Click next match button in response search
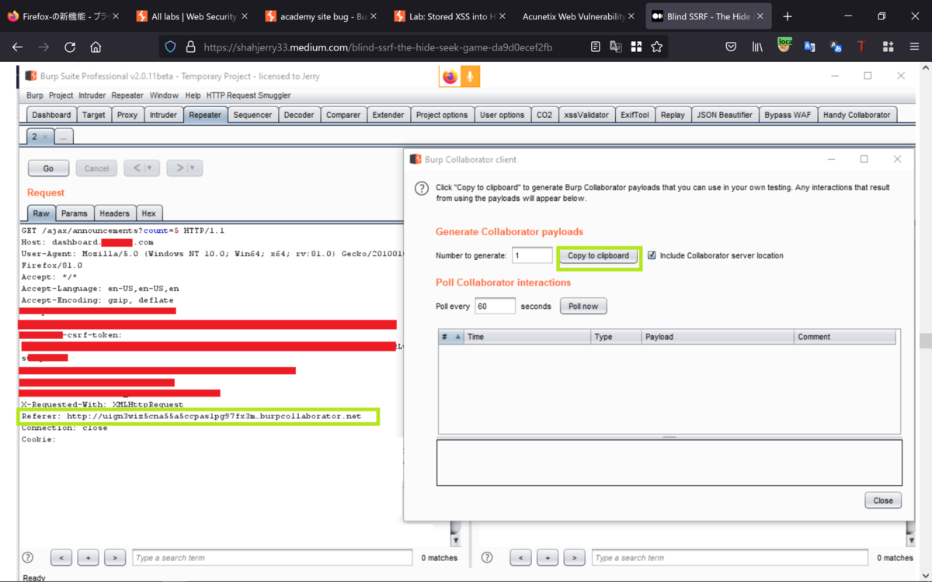Screen dimensions: 932x582 pos(574,557)
